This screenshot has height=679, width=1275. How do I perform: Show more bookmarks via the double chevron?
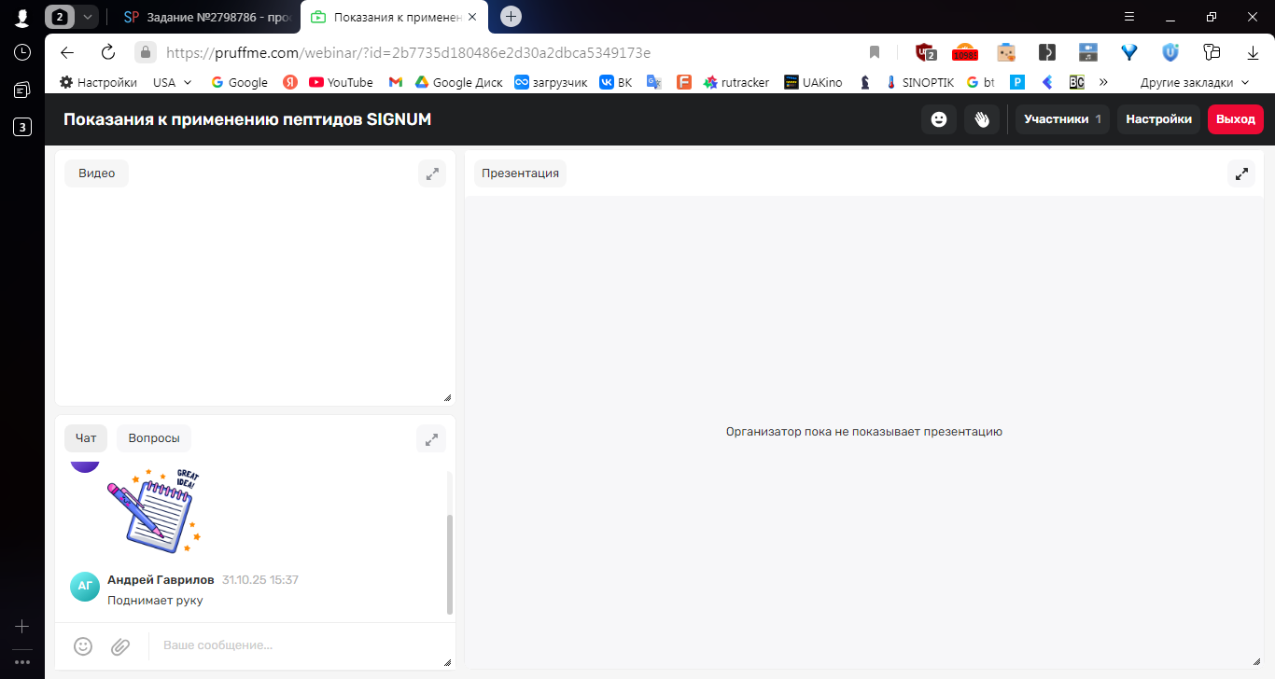(x=1103, y=82)
